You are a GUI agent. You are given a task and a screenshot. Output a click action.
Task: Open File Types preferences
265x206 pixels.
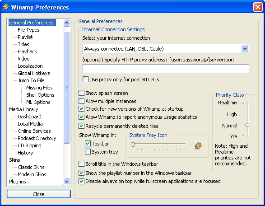pyautogui.click(x=28, y=30)
